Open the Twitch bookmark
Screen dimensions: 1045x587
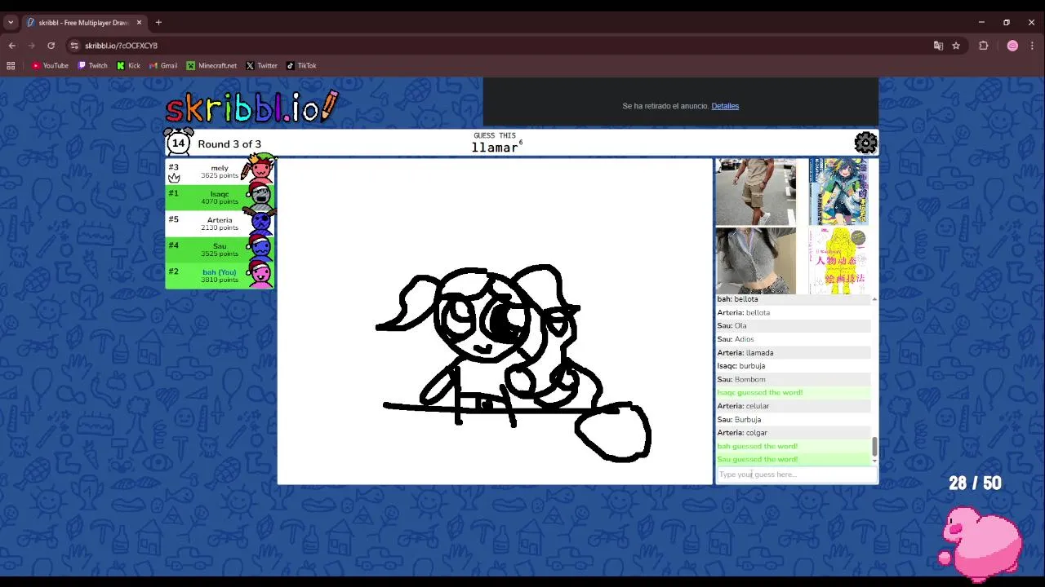click(x=92, y=66)
